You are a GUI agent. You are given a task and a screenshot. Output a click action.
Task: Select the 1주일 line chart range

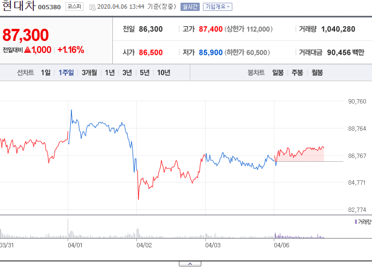pyautogui.click(x=66, y=72)
